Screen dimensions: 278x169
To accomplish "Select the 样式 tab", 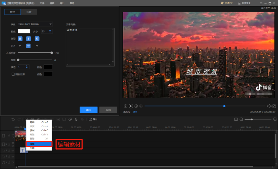I will coord(13,12).
